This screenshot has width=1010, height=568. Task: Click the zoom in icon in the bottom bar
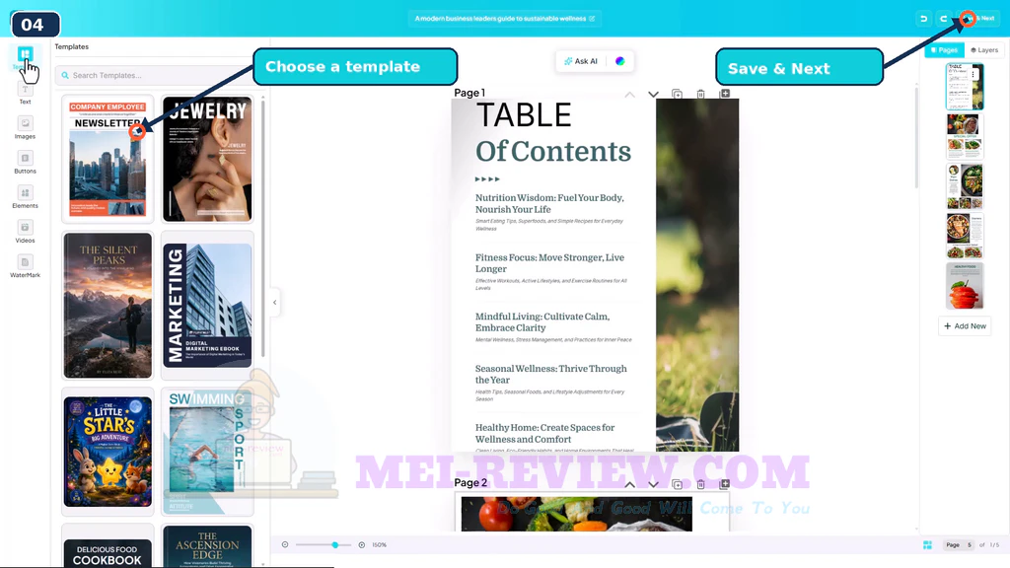362,544
